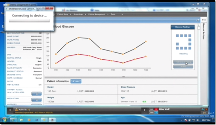Viewport: 216px width, 125px height.
Task: Click the volume speaker tray icon
Action: [198, 120]
